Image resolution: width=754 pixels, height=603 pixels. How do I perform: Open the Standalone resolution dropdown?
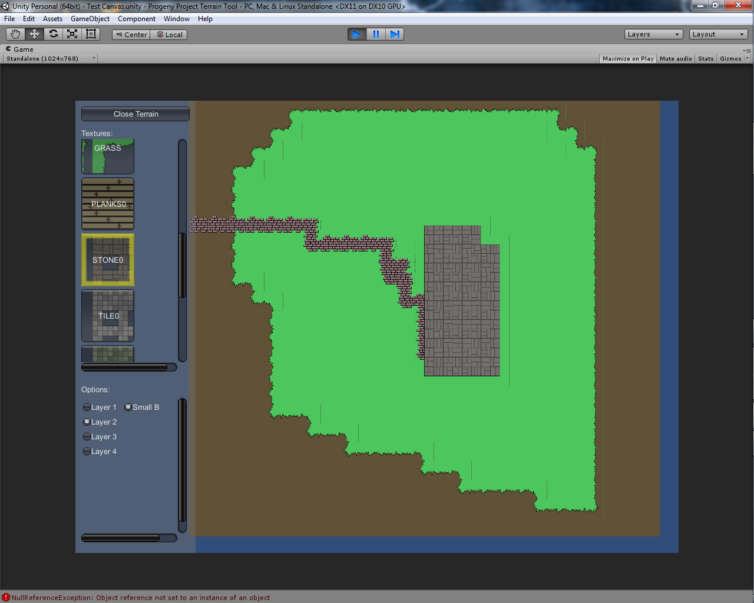[x=51, y=58]
